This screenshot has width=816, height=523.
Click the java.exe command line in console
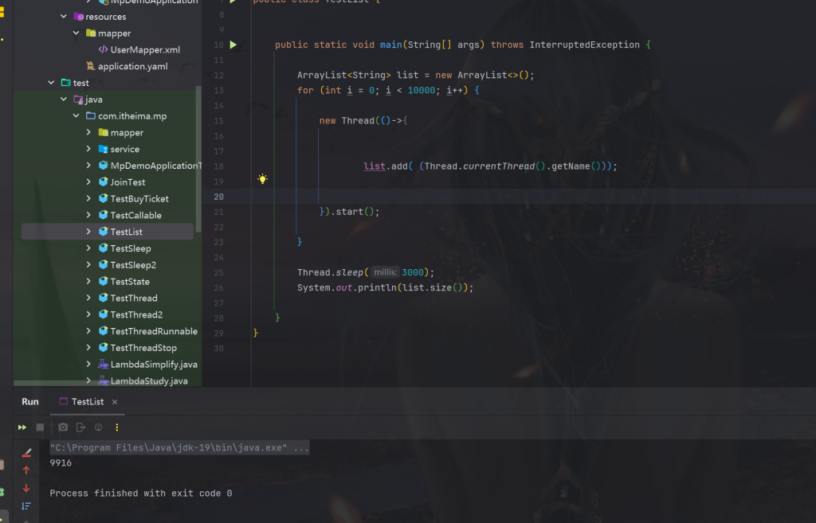tap(179, 448)
